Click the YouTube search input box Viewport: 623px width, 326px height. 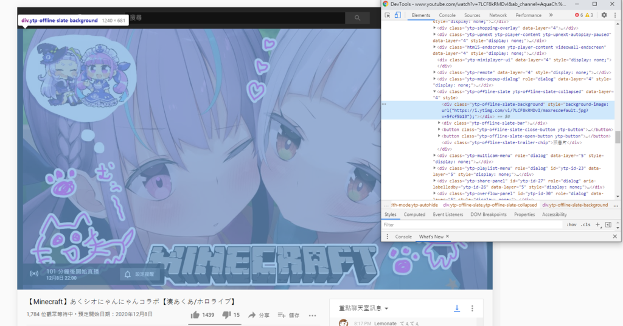[x=234, y=18]
